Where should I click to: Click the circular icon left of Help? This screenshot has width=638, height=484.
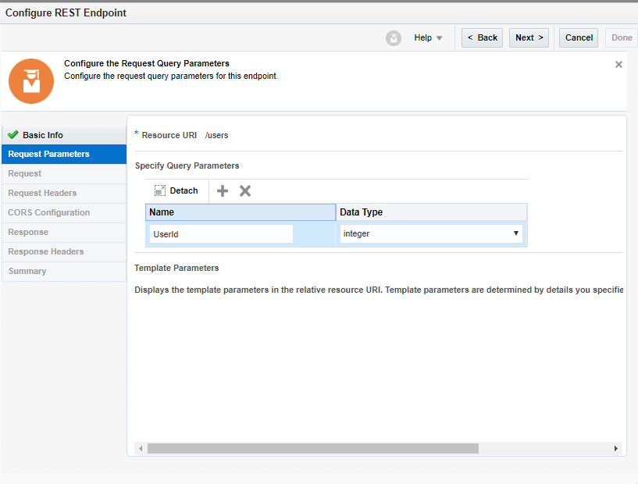(x=394, y=37)
